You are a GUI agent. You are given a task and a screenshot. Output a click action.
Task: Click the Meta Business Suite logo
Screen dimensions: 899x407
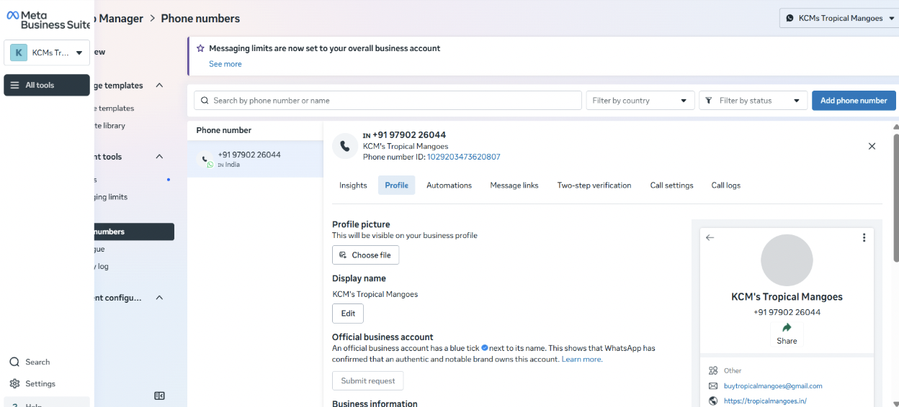(x=48, y=19)
